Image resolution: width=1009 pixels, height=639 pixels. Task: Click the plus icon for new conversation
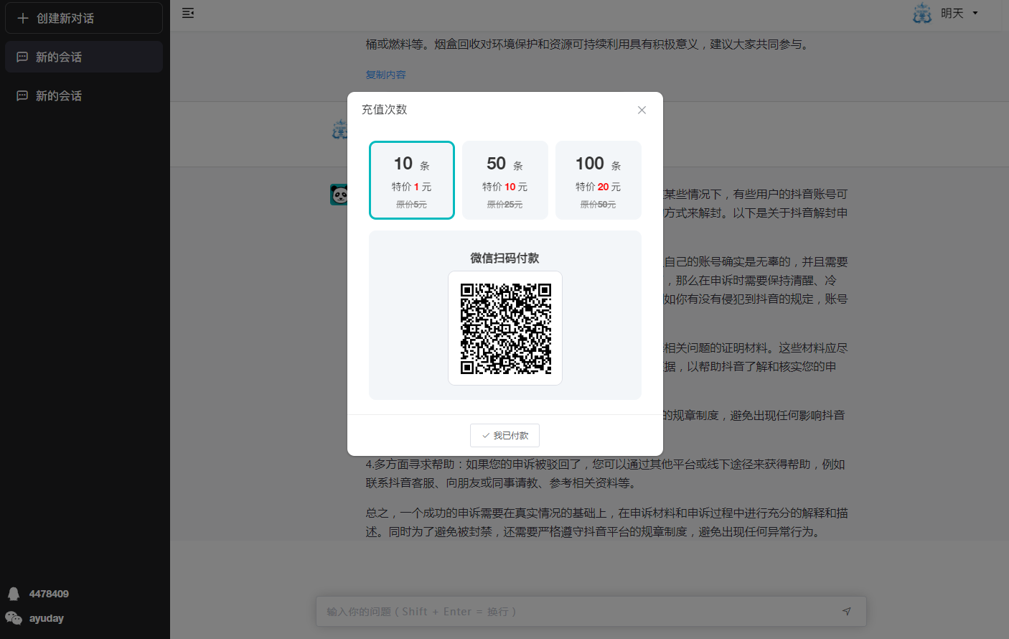click(x=23, y=18)
